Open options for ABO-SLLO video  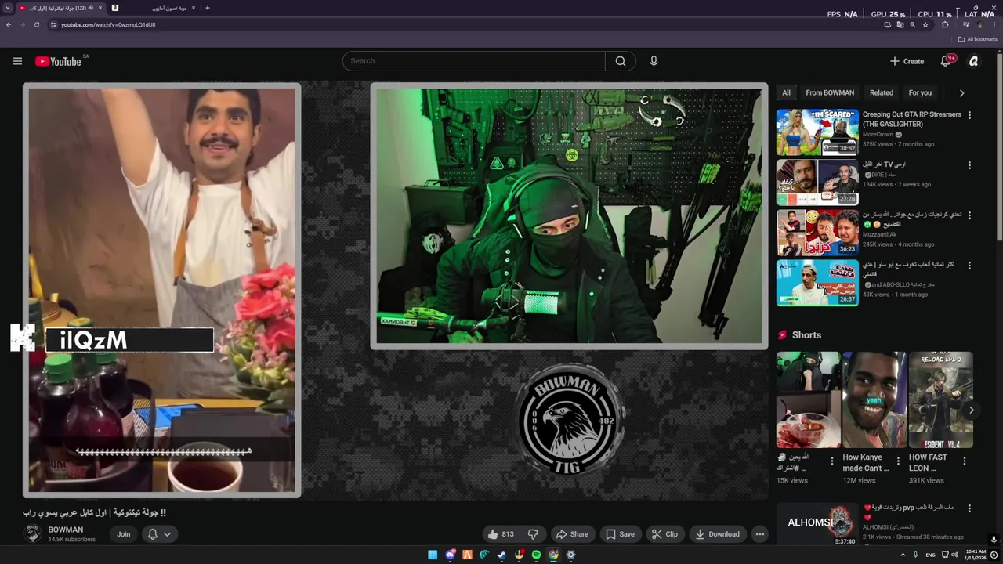click(969, 266)
